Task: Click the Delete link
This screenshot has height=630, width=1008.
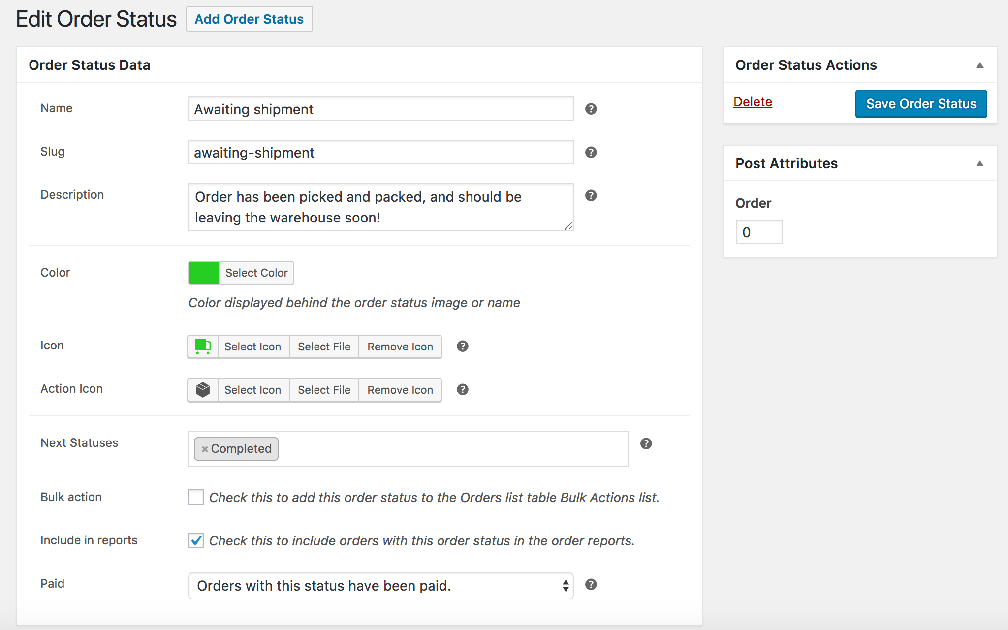Action: (x=753, y=102)
